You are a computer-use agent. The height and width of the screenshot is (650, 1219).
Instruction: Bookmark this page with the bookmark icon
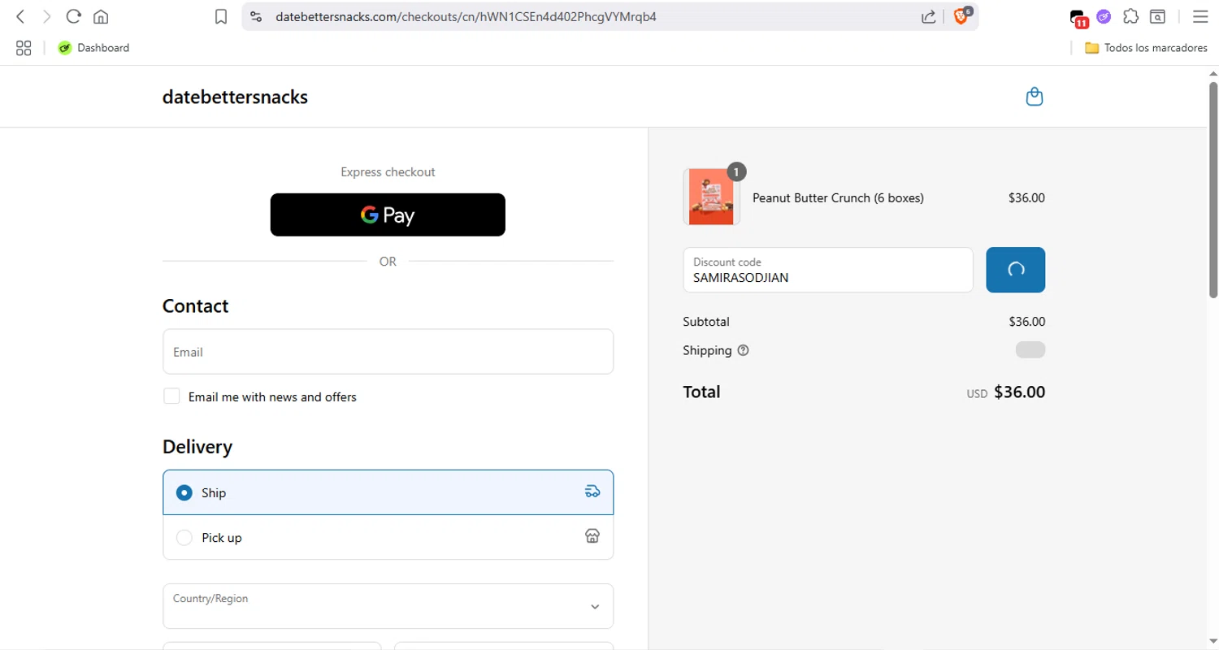(221, 16)
